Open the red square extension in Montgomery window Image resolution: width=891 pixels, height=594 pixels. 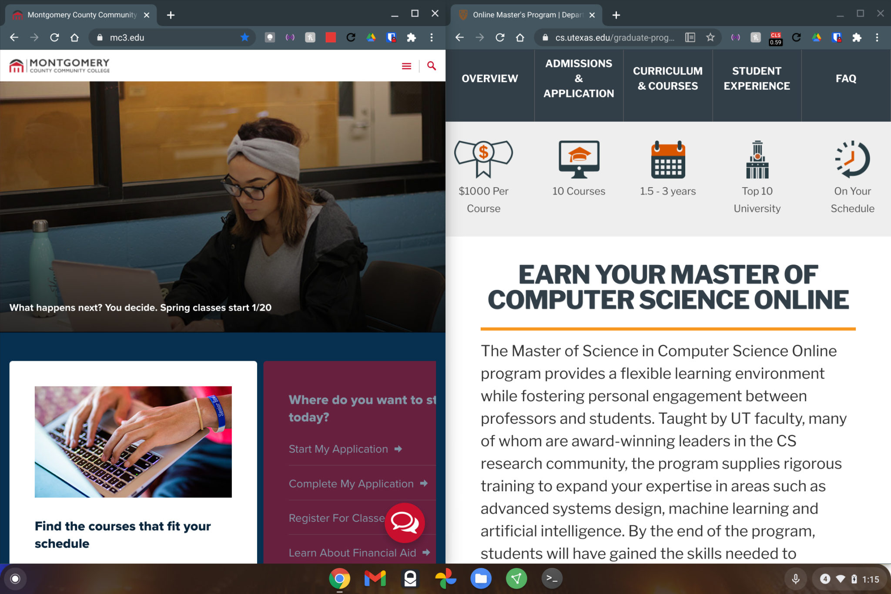click(x=331, y=37)
